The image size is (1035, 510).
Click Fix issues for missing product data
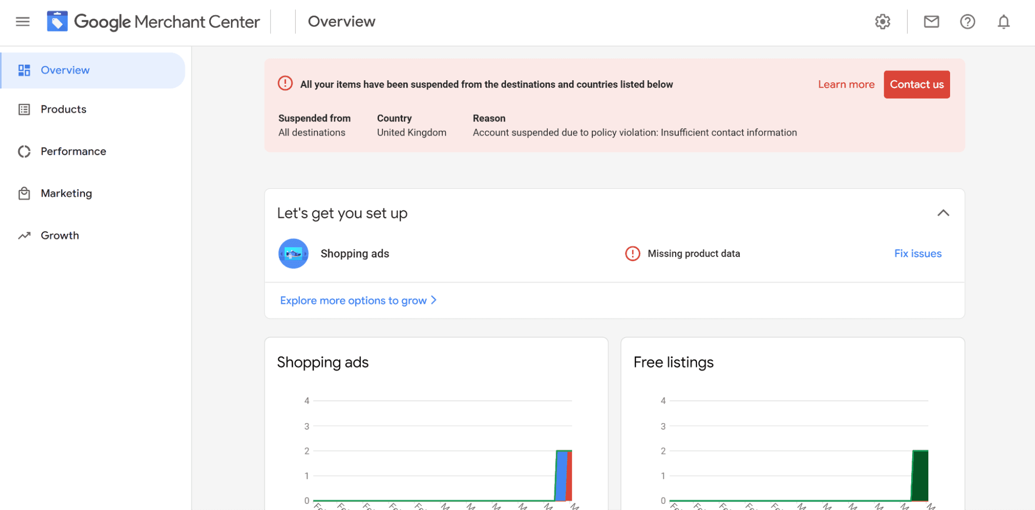(917, 253)
